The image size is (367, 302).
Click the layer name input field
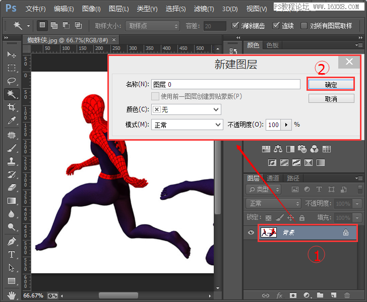(226, 84)
